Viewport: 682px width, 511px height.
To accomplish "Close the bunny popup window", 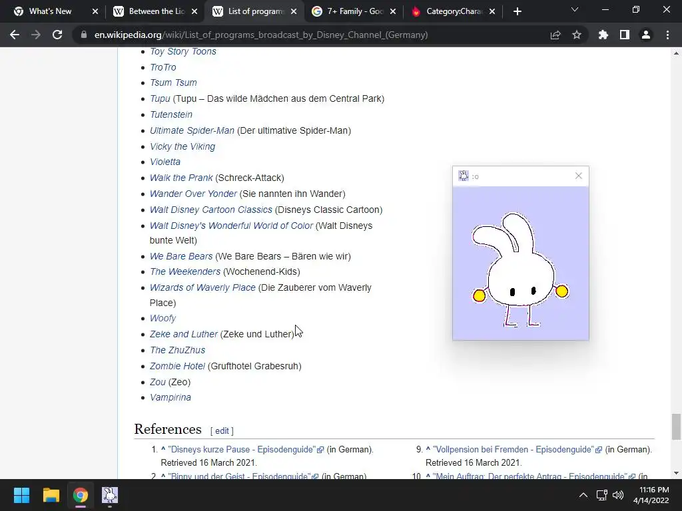I will tap(579, 176).
